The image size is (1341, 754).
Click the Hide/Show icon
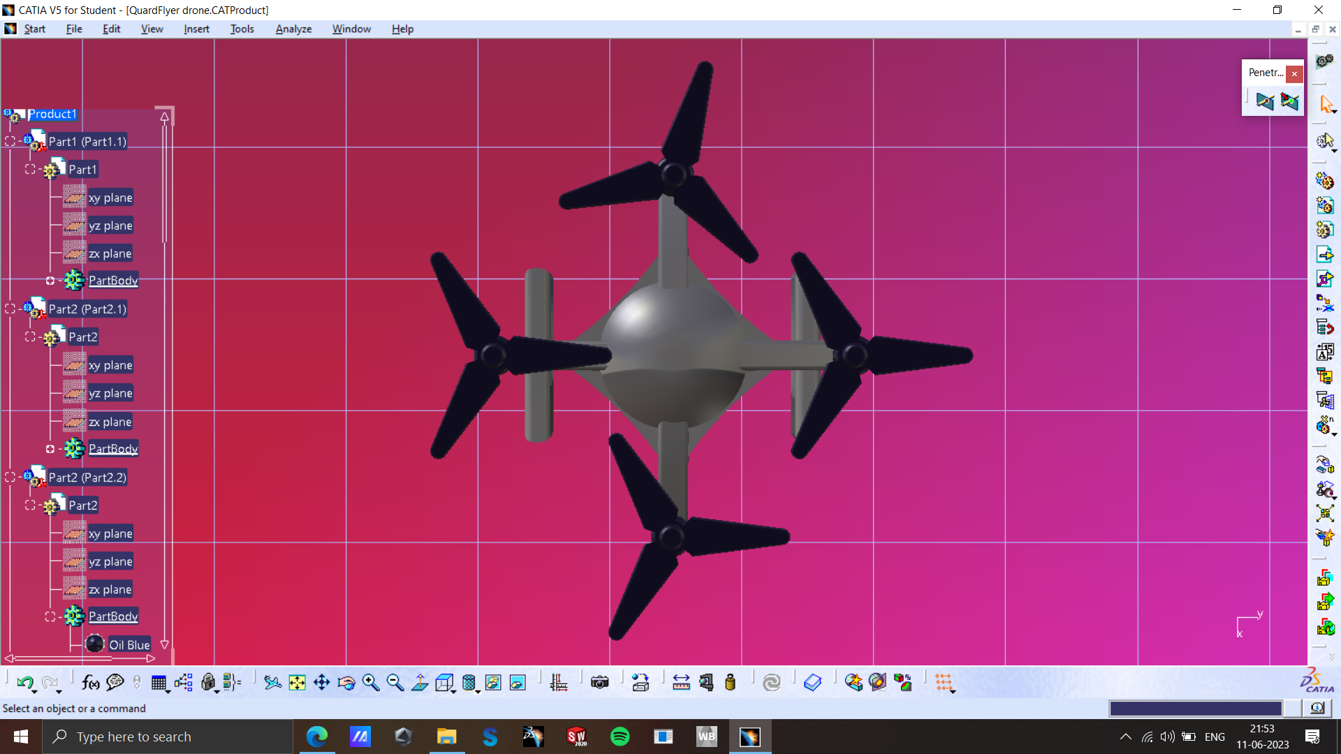(493, 682)
